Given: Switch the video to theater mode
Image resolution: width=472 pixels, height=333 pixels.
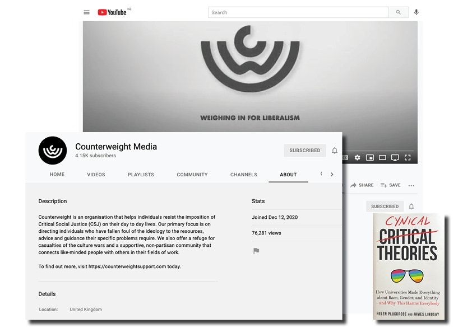Looking at the screenshot, I should coord(382,158).
